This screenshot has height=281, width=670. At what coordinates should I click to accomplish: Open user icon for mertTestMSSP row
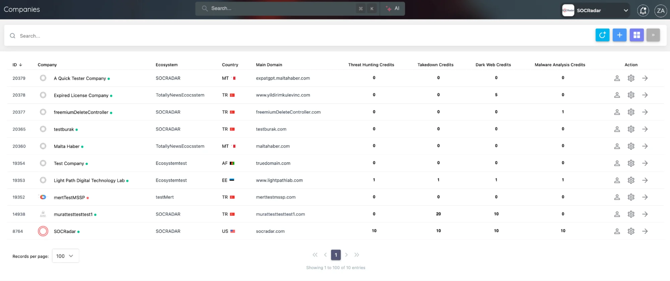pos(617,197)
